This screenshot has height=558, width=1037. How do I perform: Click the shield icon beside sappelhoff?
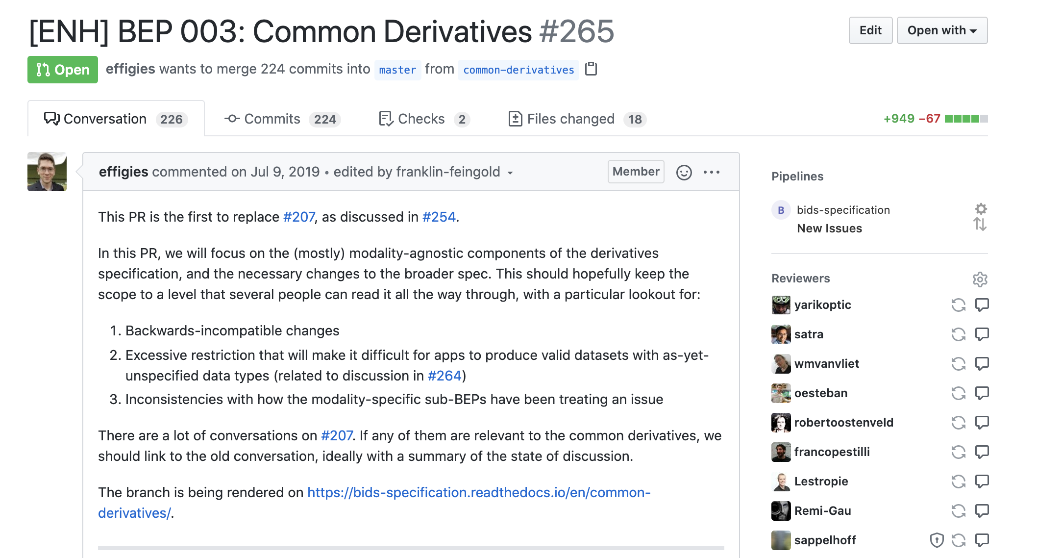pyautogui.click(x=937, y=540)
